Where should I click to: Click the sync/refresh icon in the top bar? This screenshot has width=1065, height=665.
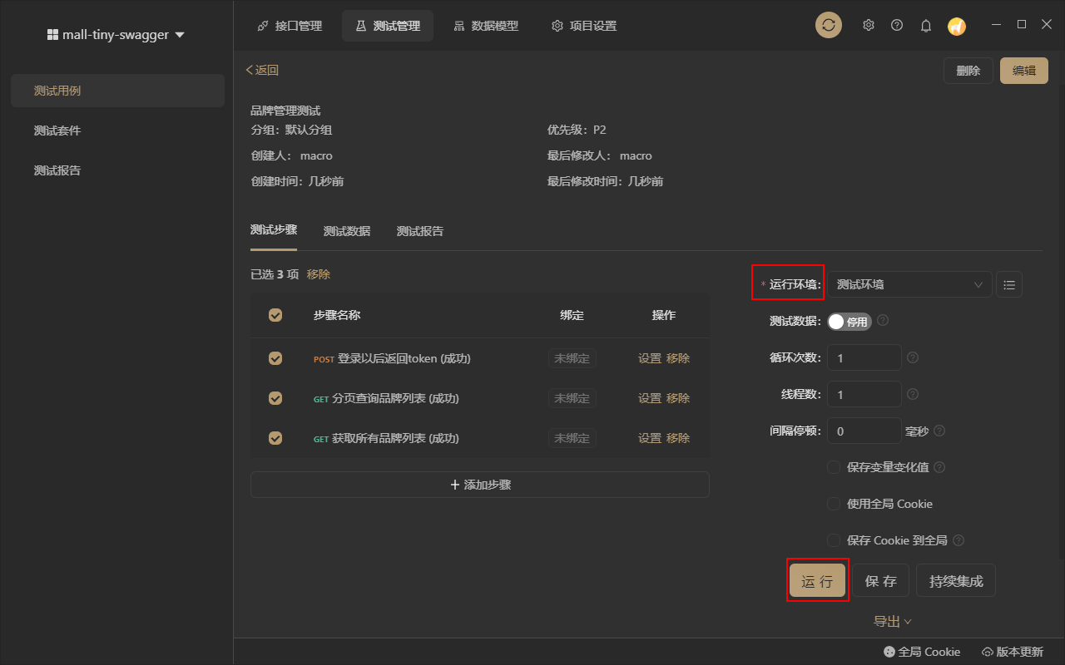828,25
